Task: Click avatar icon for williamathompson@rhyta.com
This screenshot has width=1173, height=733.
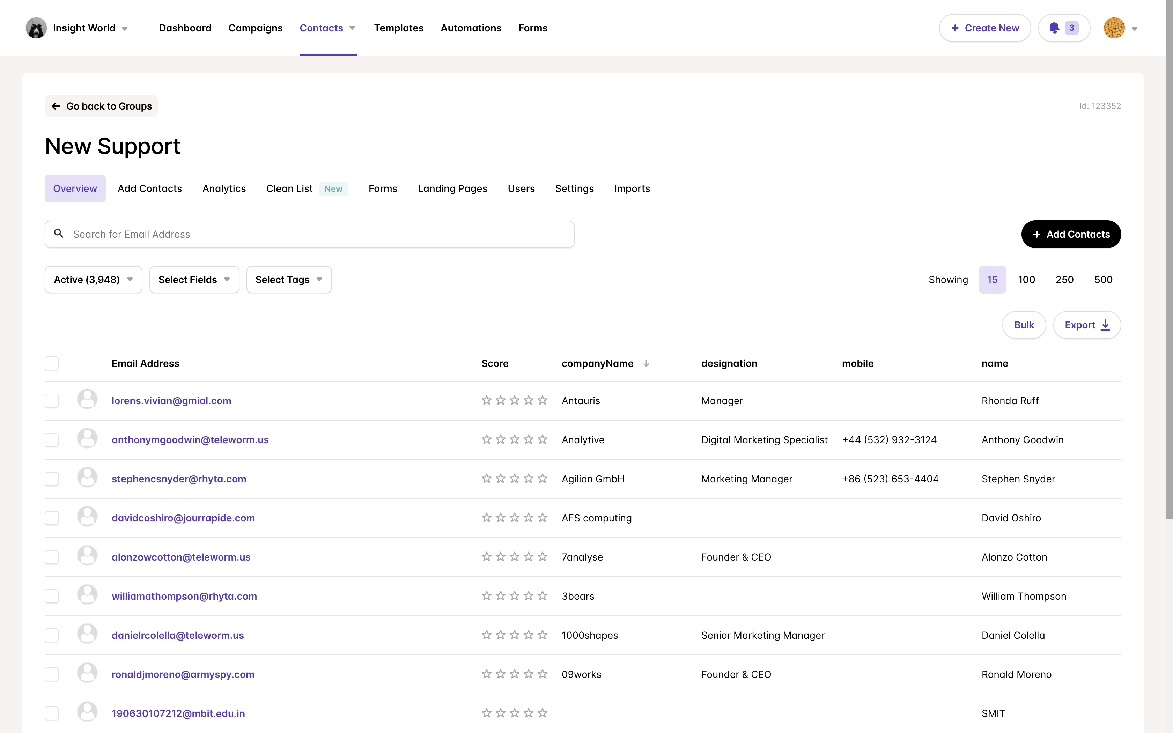Action: 87,595
